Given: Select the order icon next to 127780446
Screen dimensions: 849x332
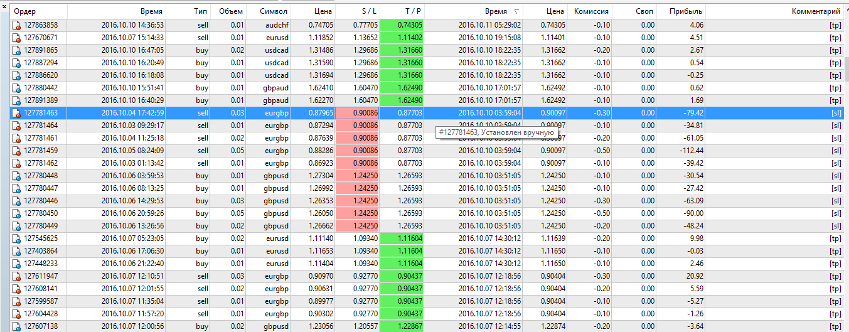Looking at the screenshot, I should [x=17, y=201].
